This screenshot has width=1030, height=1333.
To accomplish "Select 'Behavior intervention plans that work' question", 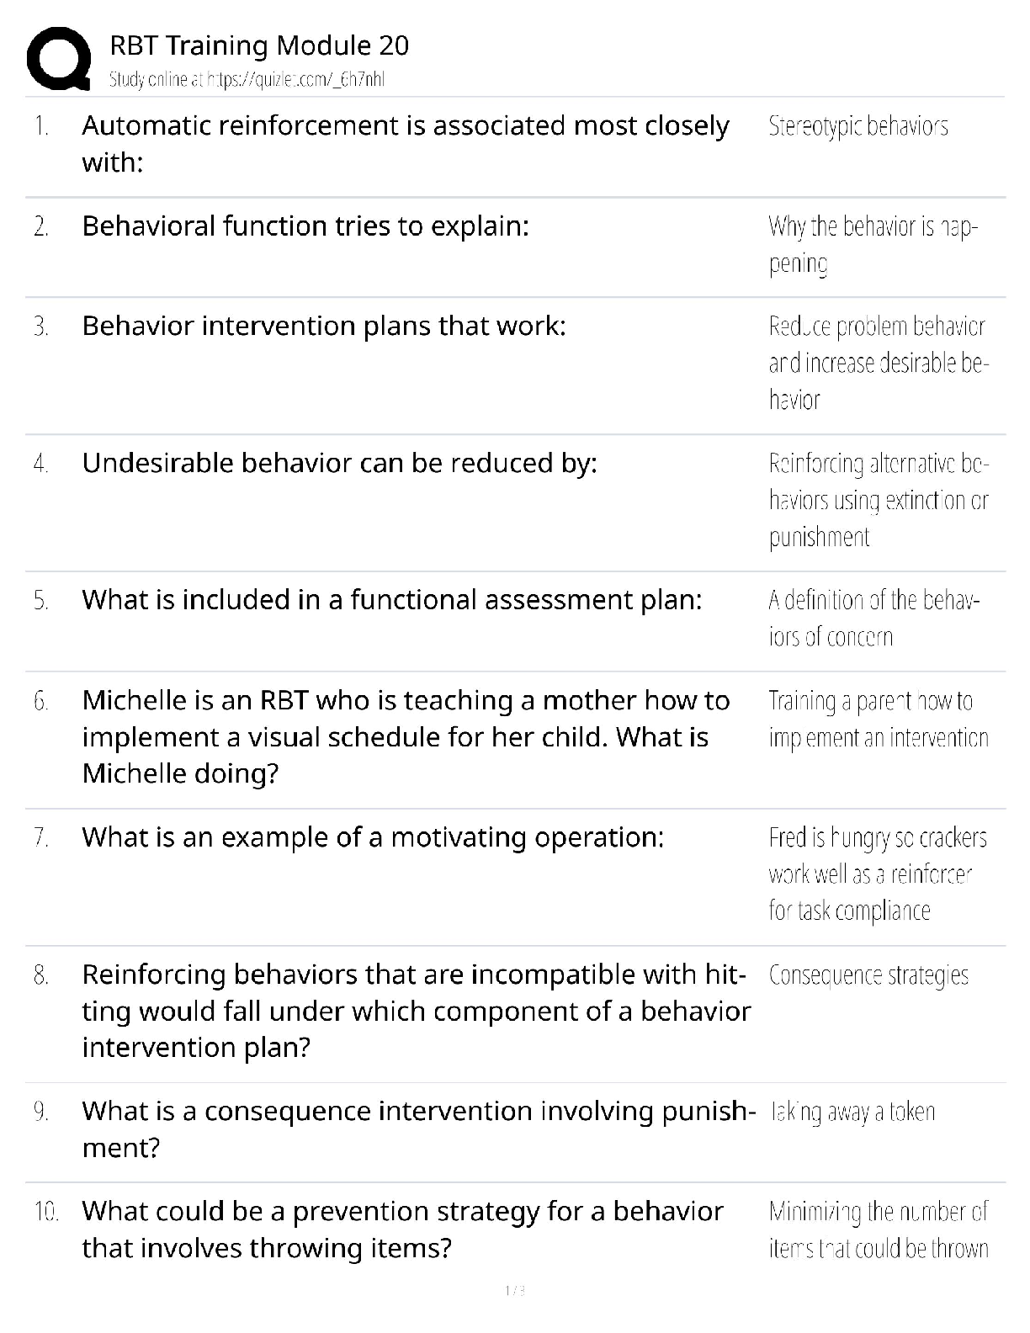I will (x=324, y=326).
